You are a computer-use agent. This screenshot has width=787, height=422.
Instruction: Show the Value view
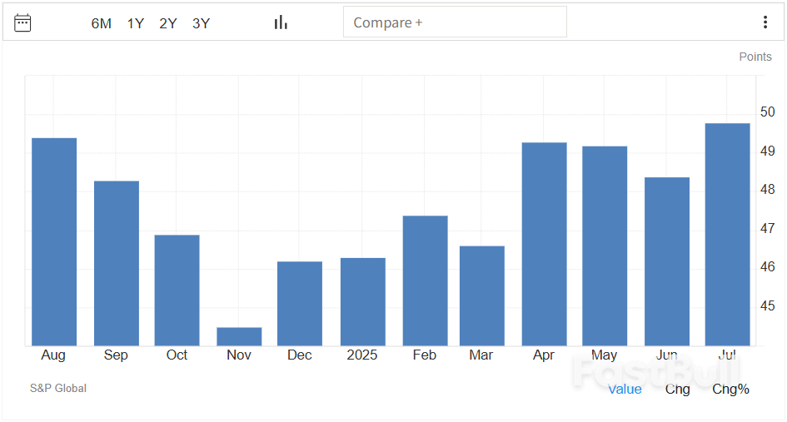tap(625, 389)
